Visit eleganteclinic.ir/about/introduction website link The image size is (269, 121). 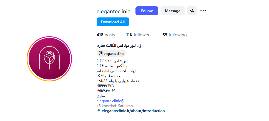click(133, 111)
